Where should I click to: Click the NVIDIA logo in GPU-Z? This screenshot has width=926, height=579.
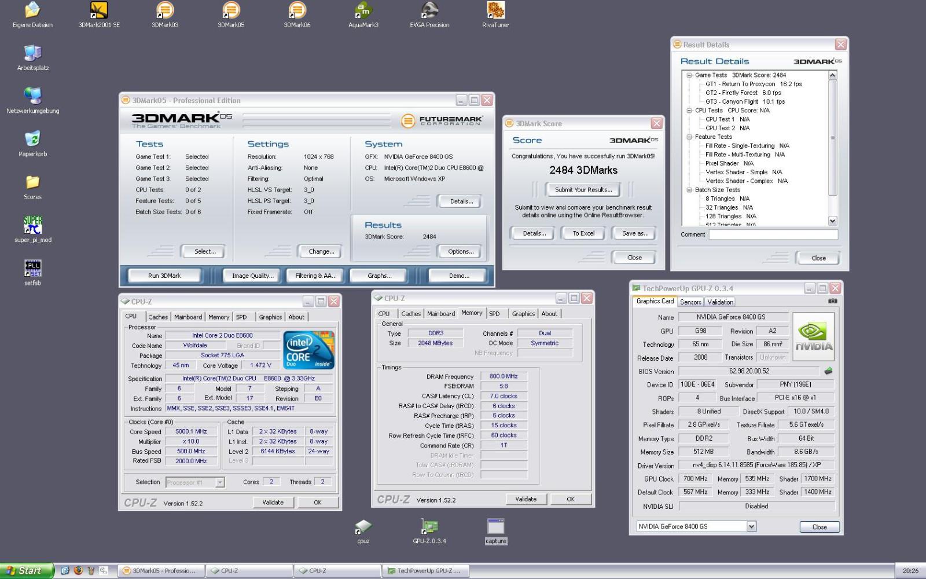[x=813, y=336]
